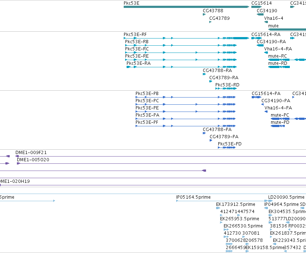Image resolution: width=306 pixels, height=253 pixels.
Task: Select protein Pkc53E-PB label
Action: [147, 94]
